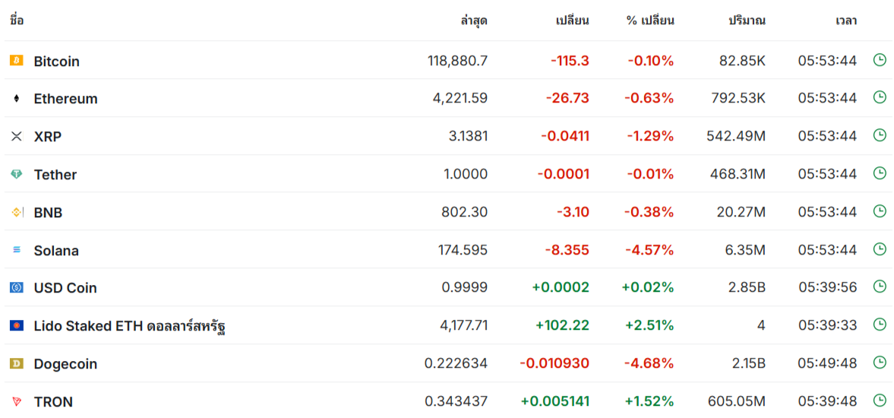The height and width of the screenshot is (418, 894).
Task: Click the clock icon in Bitcoin row
Action: coord(880,60)
